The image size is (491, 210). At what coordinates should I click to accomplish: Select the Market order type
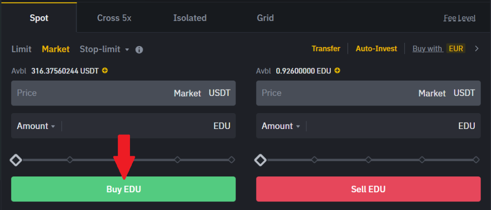click(56, 49)
